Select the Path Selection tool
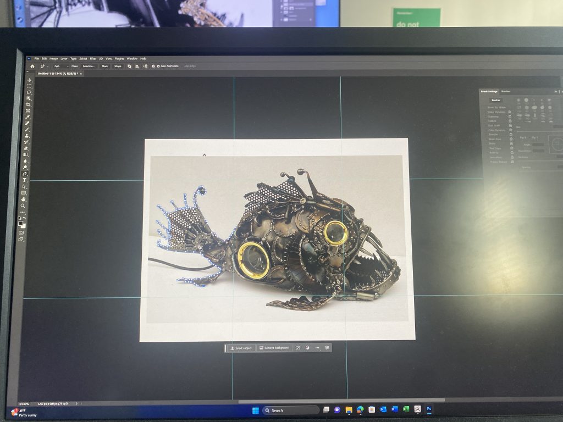This screenshot has width=563, height=422. 24,187
